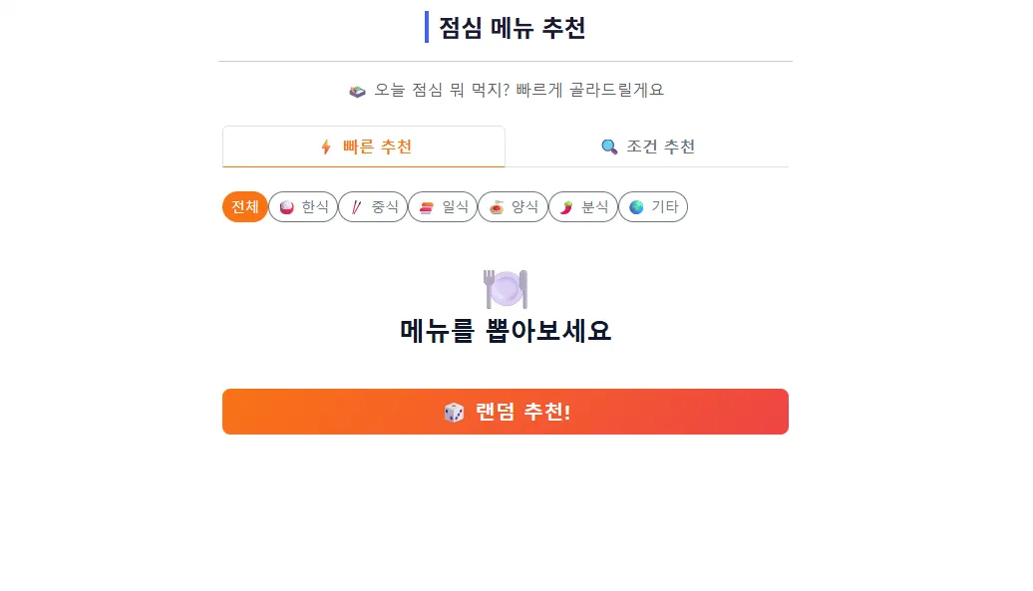Click the lightning bolt icon on 빠른 추천

coord(326,147)
